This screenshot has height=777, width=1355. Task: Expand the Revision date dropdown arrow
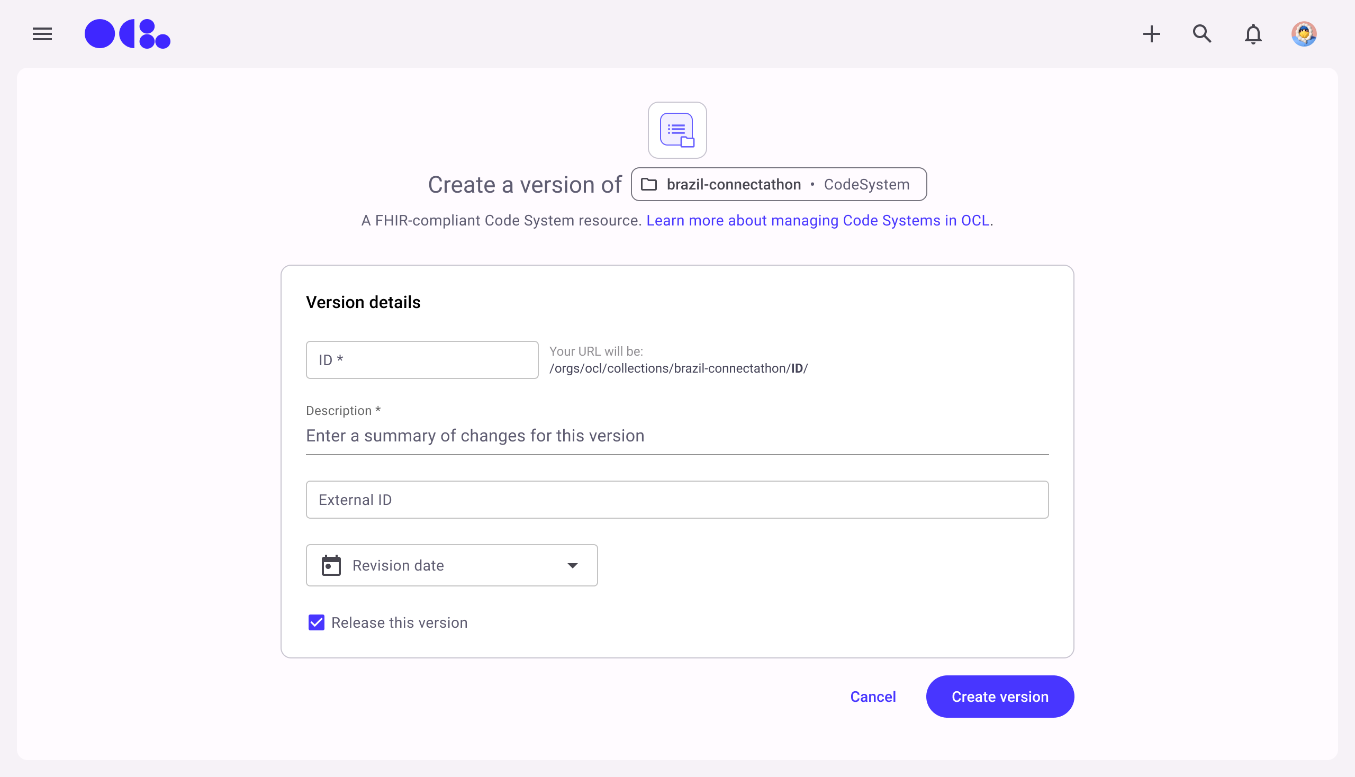[x=572, y=565]
